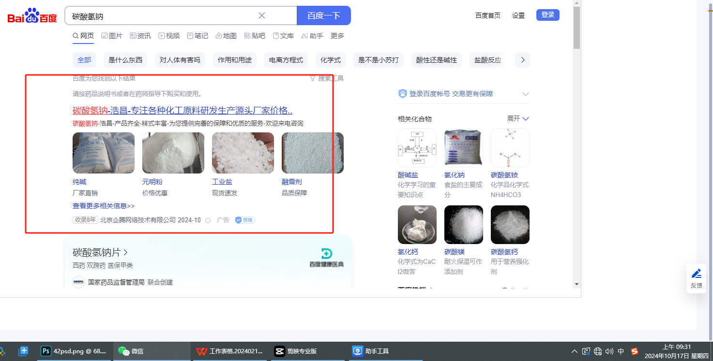Viewport: 713px width, 361px height.
Task: Open the 查看更多相关信息 link
Action: (104, 206)
